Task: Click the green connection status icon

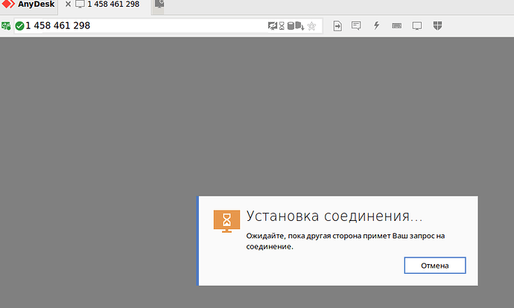Action: (6, 26)
